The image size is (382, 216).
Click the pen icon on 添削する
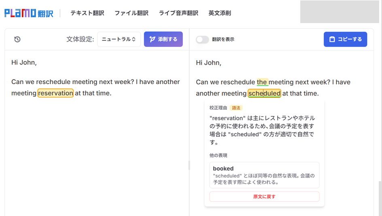pyautogui.click(x=152, y=39)
